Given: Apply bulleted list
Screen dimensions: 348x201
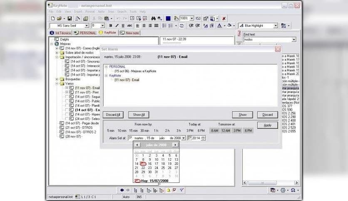Looking at the screenshot, I should [x=164, y=26].
